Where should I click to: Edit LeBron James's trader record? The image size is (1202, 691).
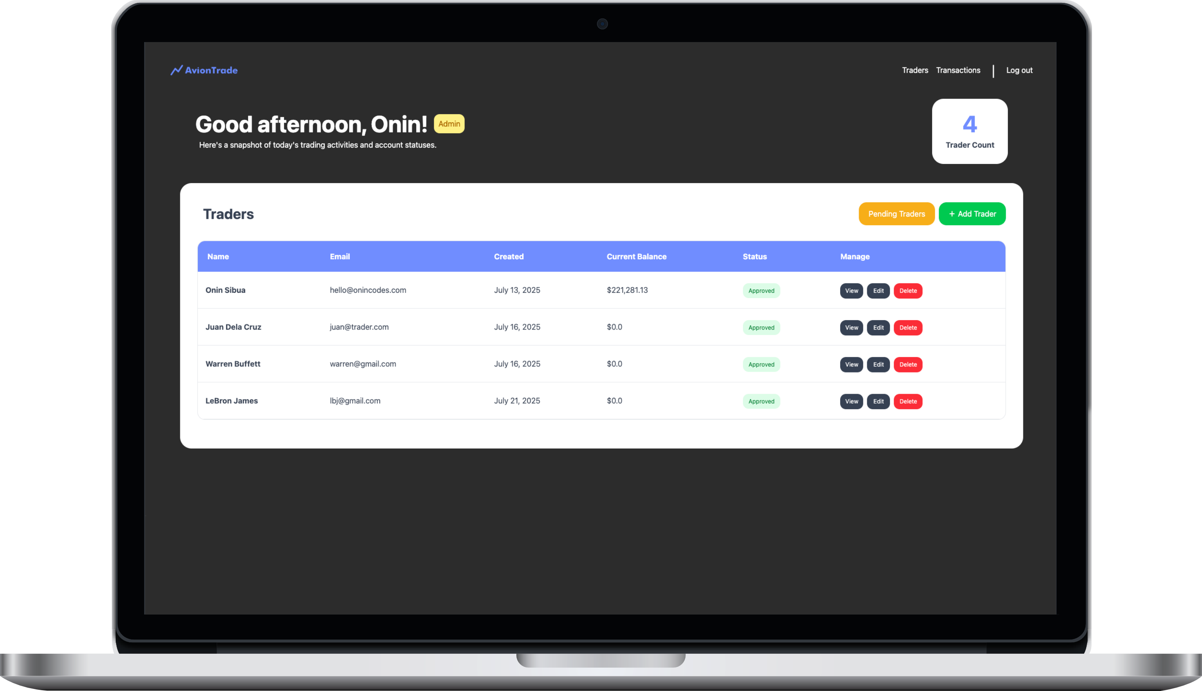878,402
